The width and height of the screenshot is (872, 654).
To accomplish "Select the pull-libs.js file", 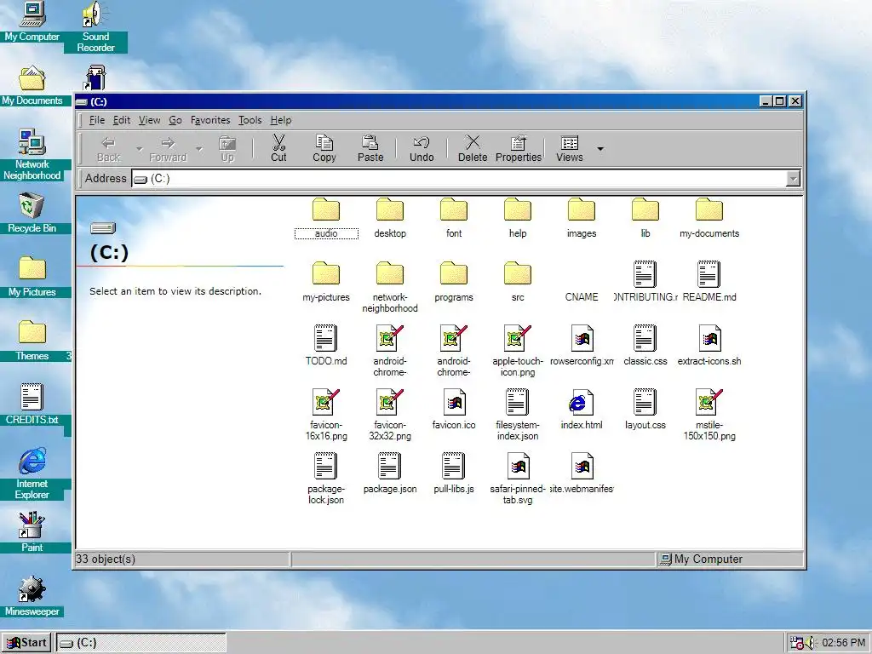I will [454, 473].
